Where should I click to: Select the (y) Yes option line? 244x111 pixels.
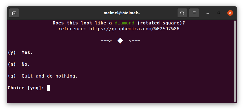(20, 53)
